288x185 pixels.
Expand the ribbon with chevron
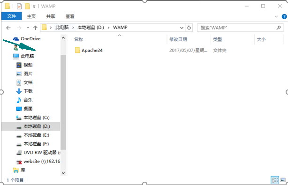click(x=276, y=17)
